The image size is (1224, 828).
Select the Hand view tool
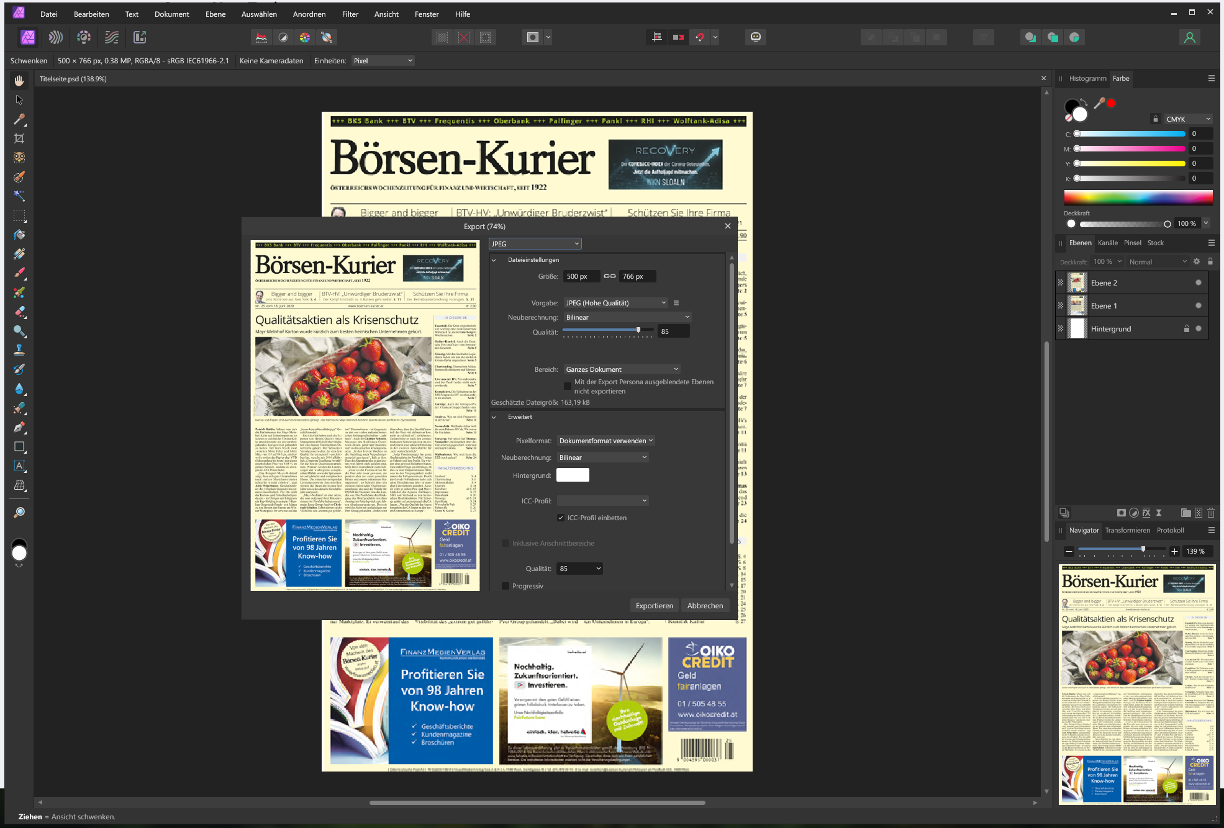[x=19, y=81]
